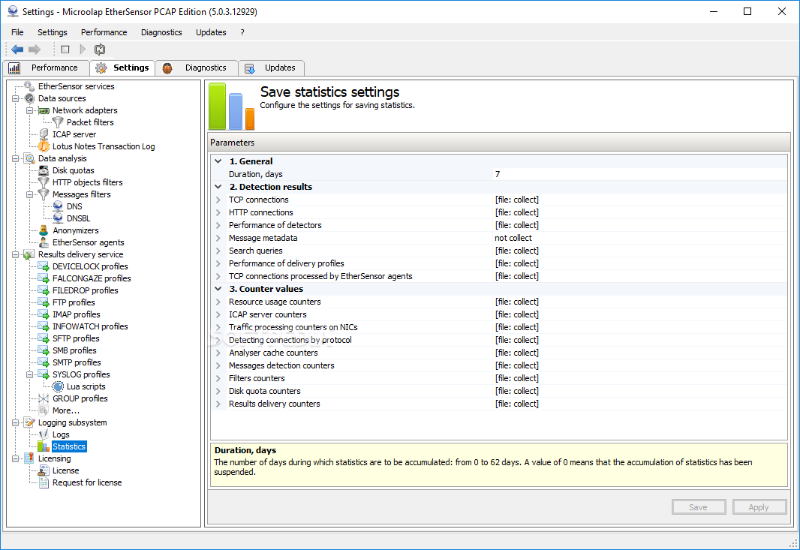Viewport: 800px width, 550px height.
Task: Collapse the Logging subsystem tree node
Action: [15, 422]
